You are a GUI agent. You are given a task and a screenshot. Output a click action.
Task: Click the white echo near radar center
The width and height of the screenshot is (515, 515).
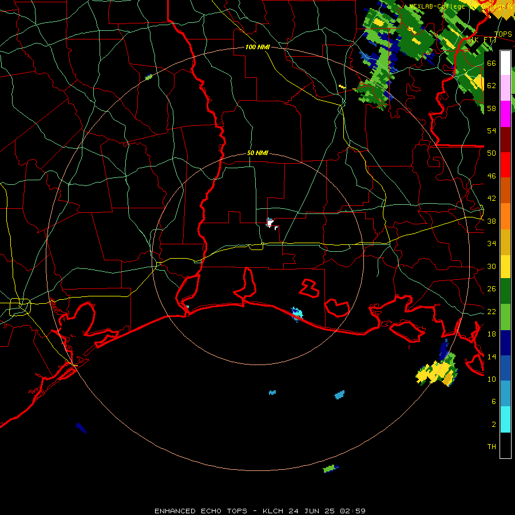[x=271, y=224]
